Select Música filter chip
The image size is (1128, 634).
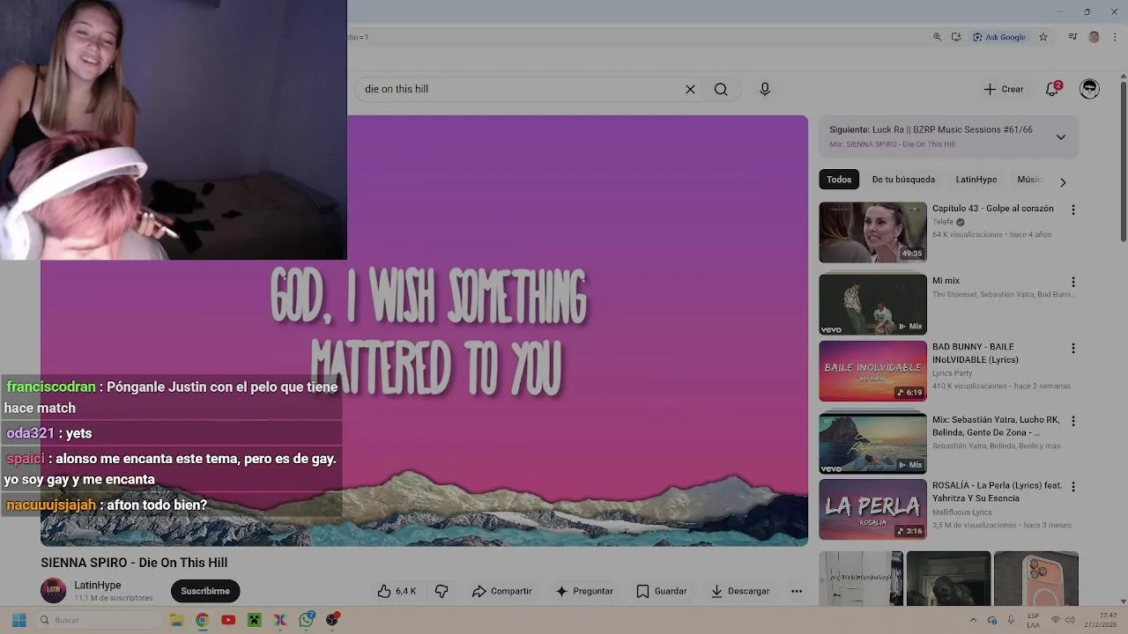[x=1029, y=180]
